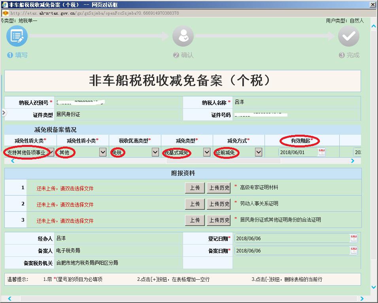Image resolution: width=378 pixels, height=303 pixels.
Task: Click the 用户类型: 自然人 text
Action: 345,21
